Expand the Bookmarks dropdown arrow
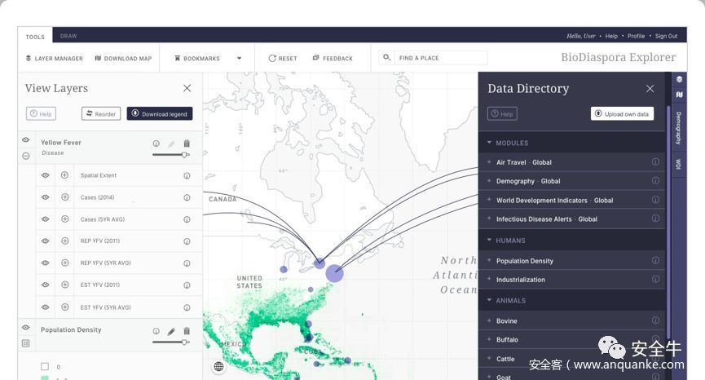The width and height of the screenshot is (705, 380). pos(239,59)
